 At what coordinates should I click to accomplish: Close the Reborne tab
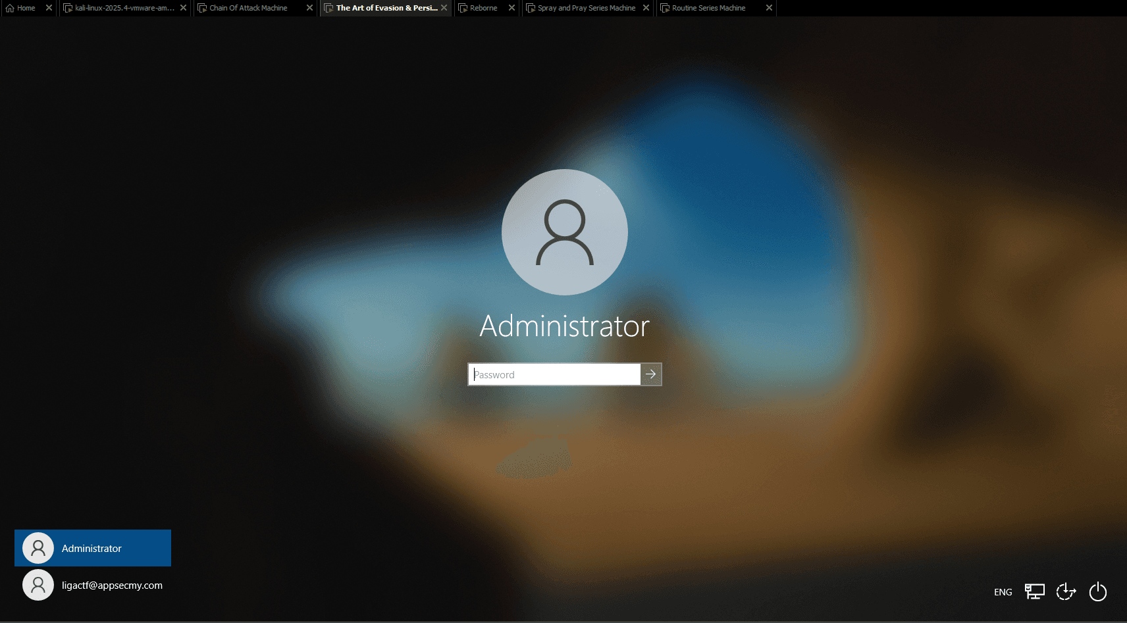coord(511,8)
